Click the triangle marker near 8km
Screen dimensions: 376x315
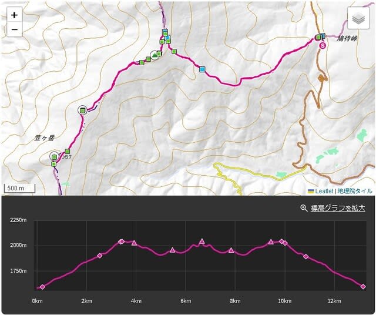pos(231,250)
